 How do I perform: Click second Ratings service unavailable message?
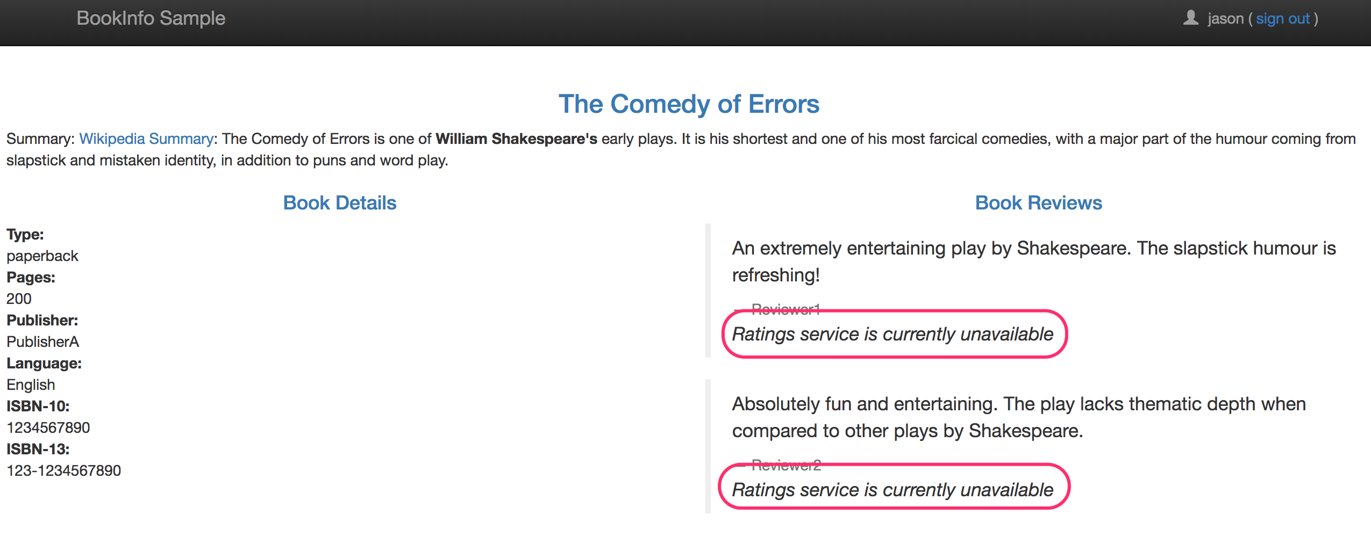(x=892, y=490)
